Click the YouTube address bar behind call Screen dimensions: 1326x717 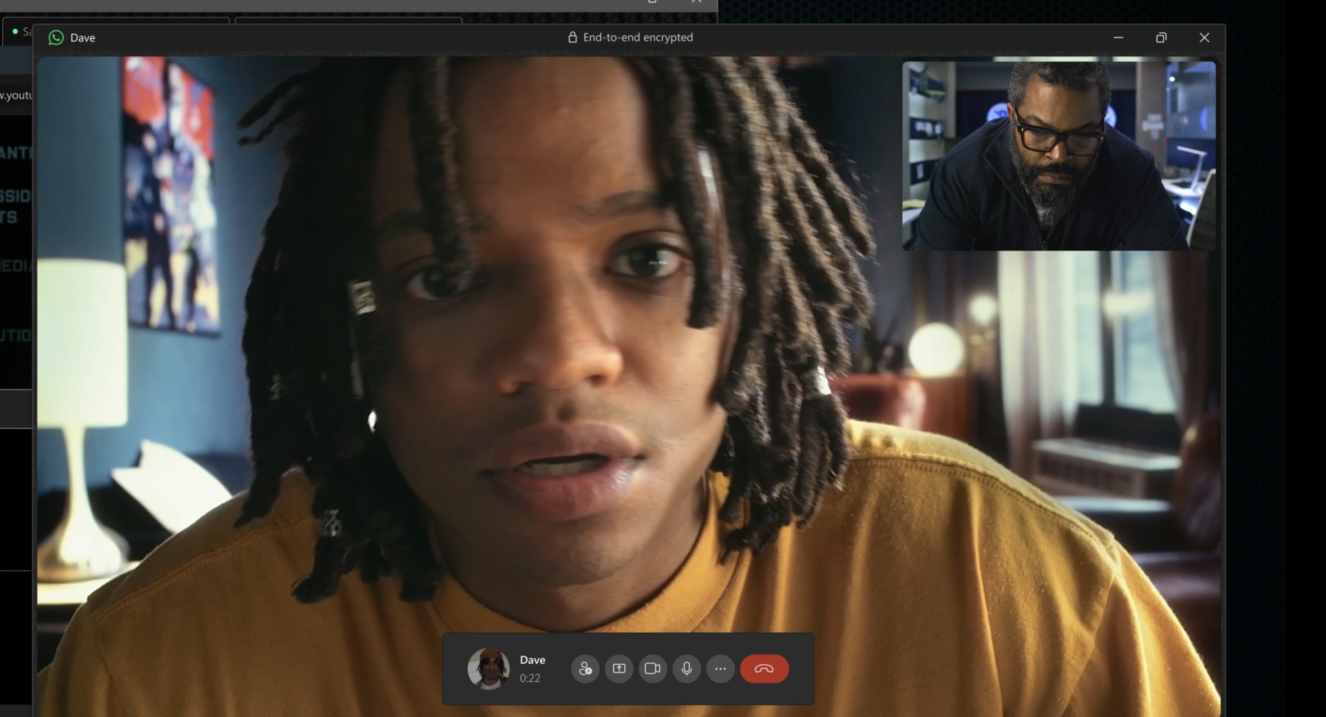(16, 95)
